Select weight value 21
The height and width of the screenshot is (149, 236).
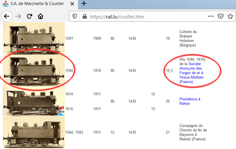click(x=168, y=132)
